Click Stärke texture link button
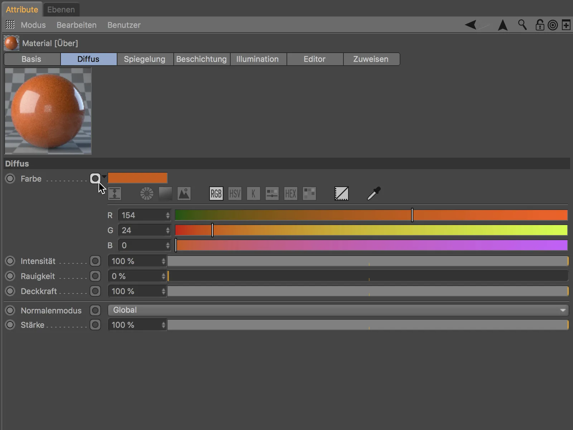The height and width of the screenshot is (430, 573). pos(95,325)
